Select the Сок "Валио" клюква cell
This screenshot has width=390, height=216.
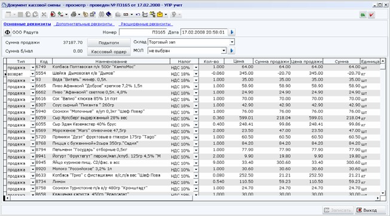click(x=111, y=99)
